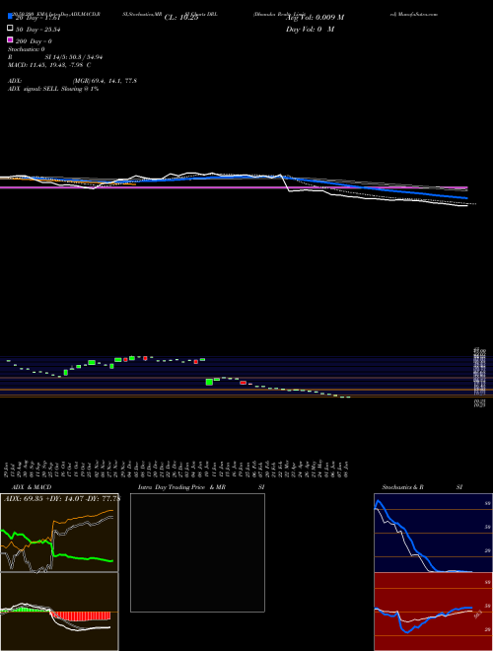This screenshot has width=493, height=651.
Task: Click the 'MACD: 11.45, 19.48, -7.98' readout
Action: 45,65
